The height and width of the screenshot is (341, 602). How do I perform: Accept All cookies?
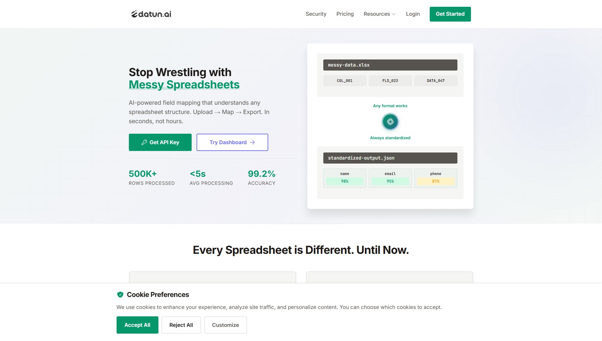[x=137, y=325]
